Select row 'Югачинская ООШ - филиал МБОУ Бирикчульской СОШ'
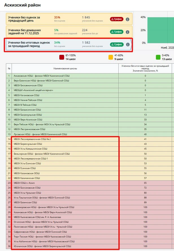Screen dimensions: 174x251 tap(89, 246)
